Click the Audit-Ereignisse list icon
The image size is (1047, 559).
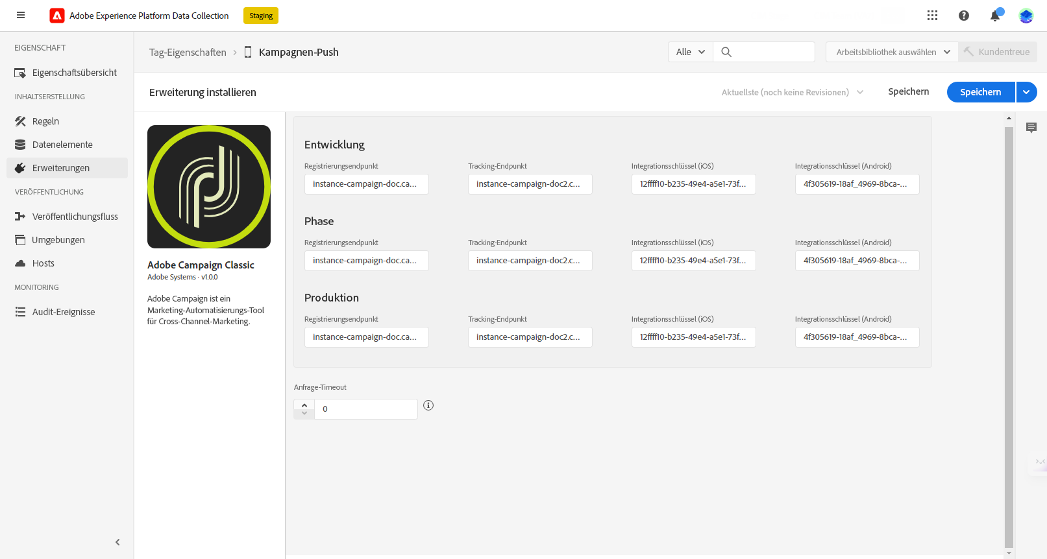coord(20,312)
